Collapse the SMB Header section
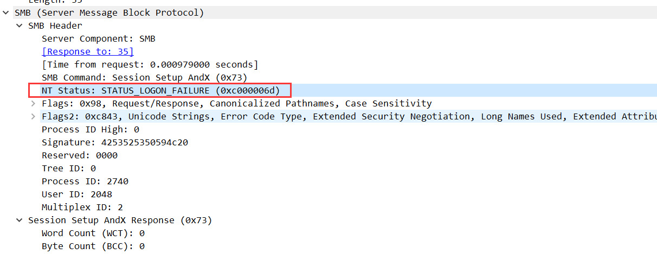Image resolution: width=657 pixels, height=254 pixels. pos(19,25)
